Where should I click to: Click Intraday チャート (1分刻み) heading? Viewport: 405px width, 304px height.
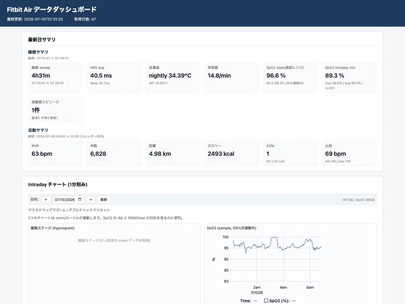pos(57,184)
